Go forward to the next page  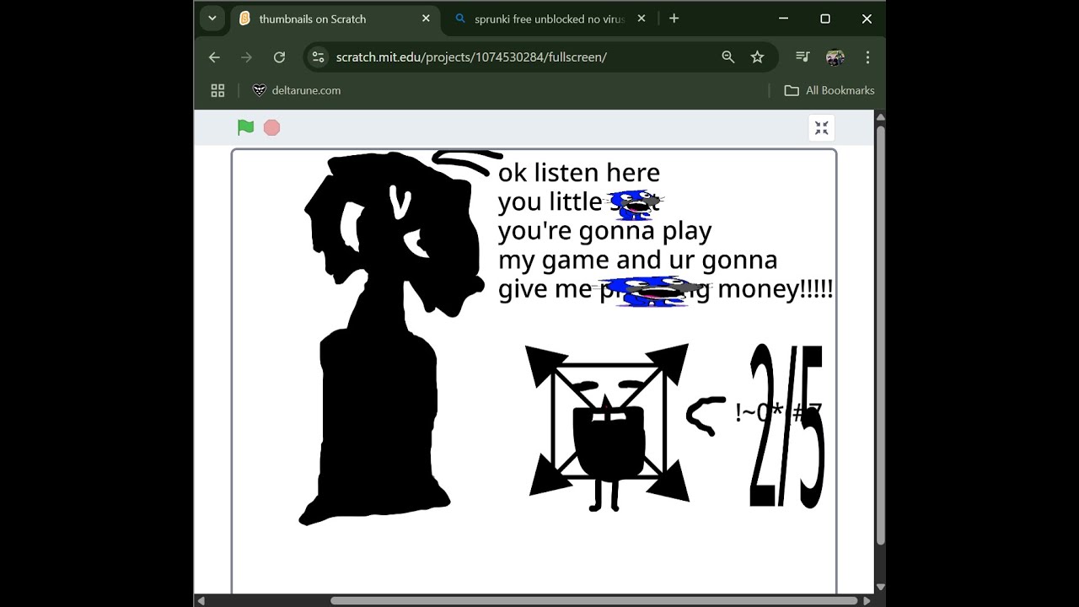[246, 57]
